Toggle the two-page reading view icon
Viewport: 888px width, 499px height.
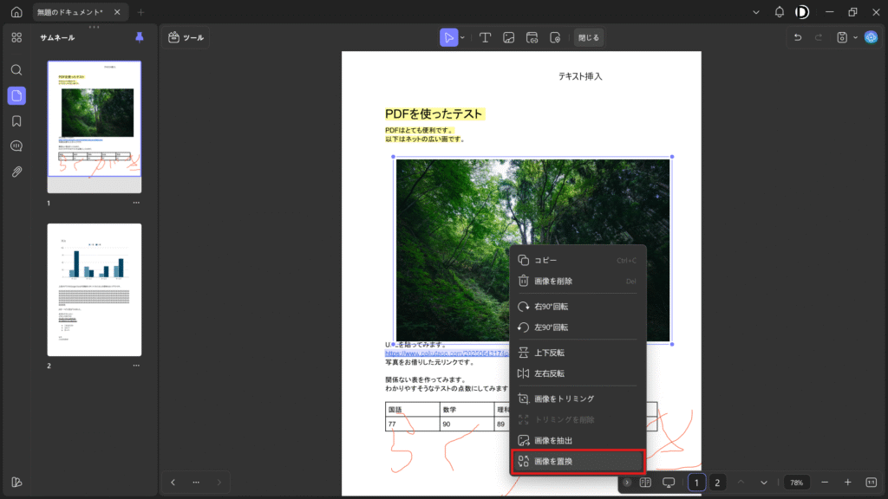coord(645,482)
